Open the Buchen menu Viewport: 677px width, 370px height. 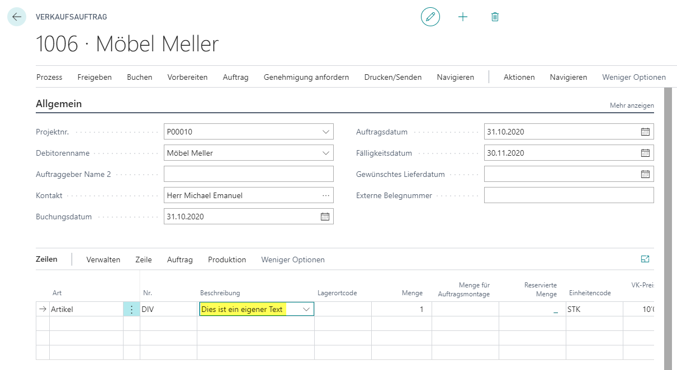point(140,78)
